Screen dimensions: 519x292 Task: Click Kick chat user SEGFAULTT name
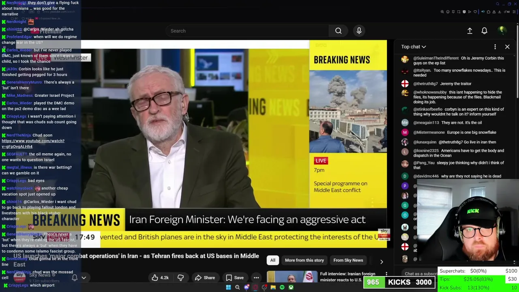pos(17,154)
